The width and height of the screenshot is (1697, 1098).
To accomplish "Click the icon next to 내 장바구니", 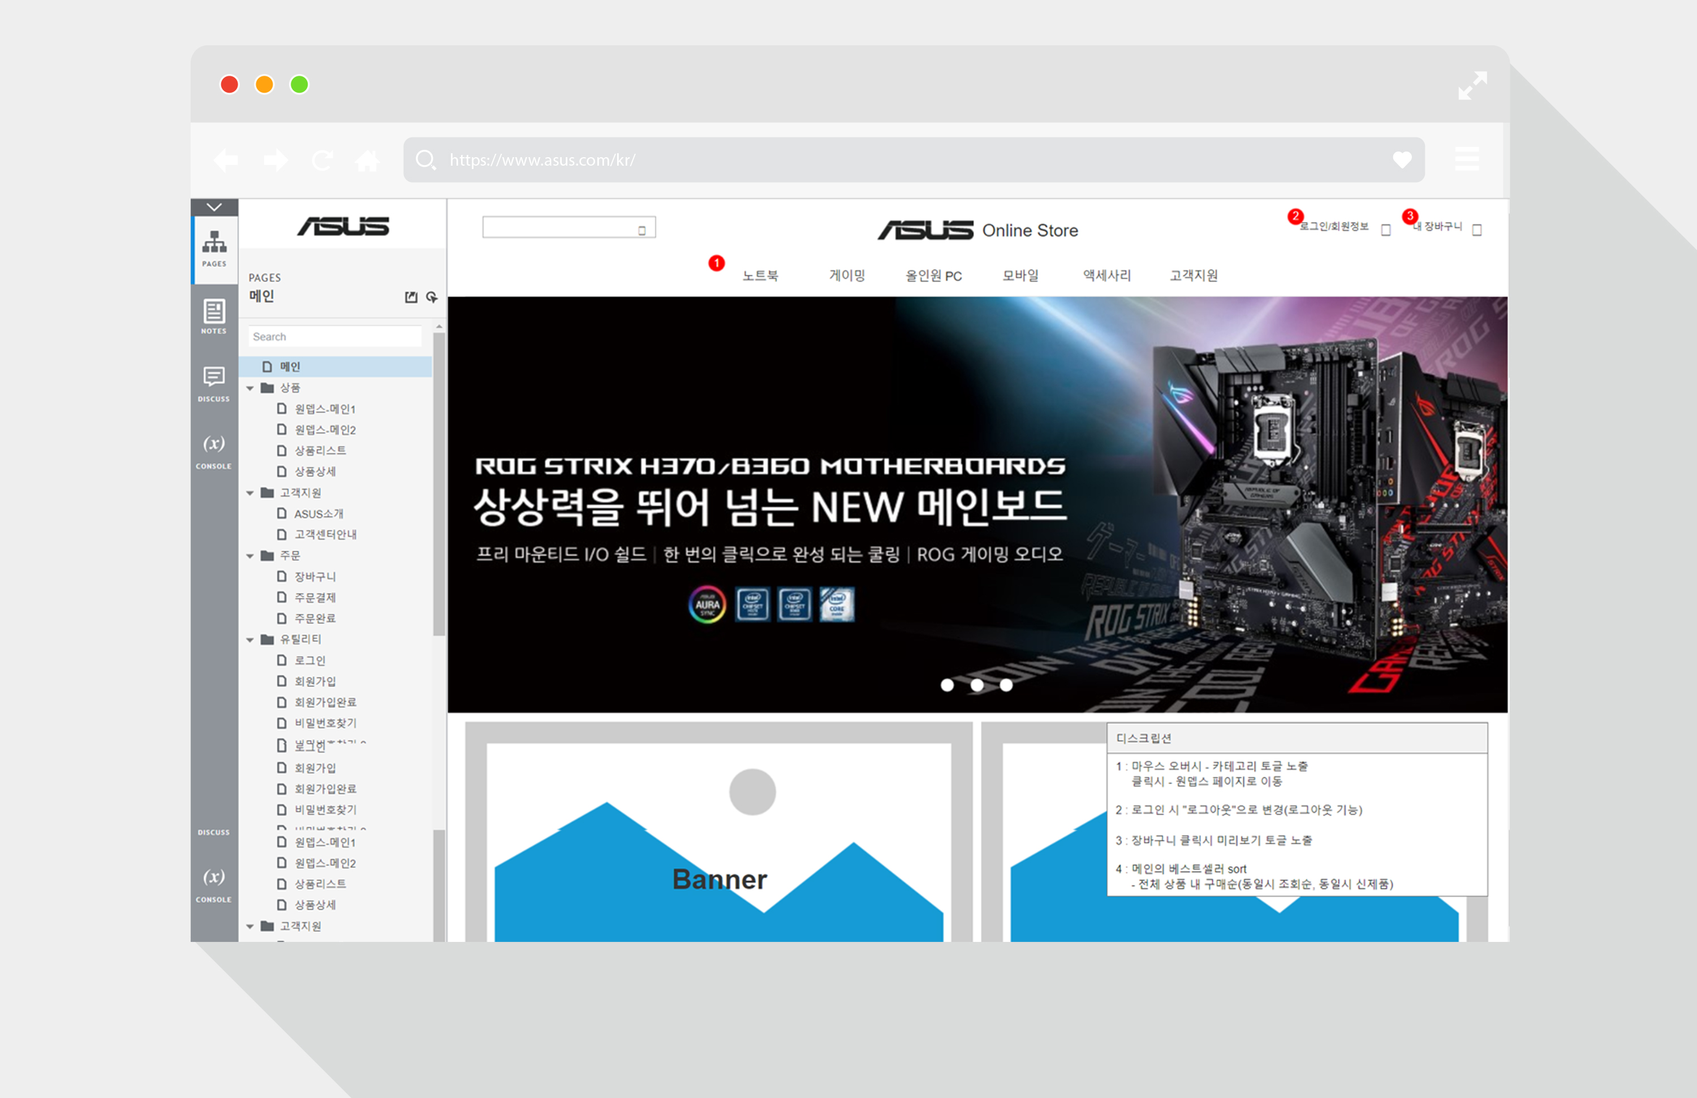I will tap(1477, 230).
